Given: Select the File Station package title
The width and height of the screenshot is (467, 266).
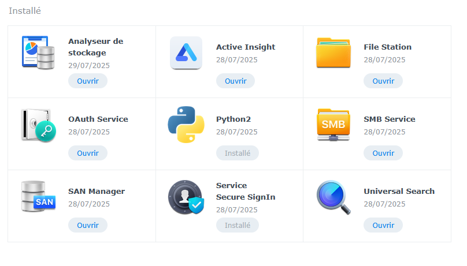Looking at the screenshot, I should point(387,47).
